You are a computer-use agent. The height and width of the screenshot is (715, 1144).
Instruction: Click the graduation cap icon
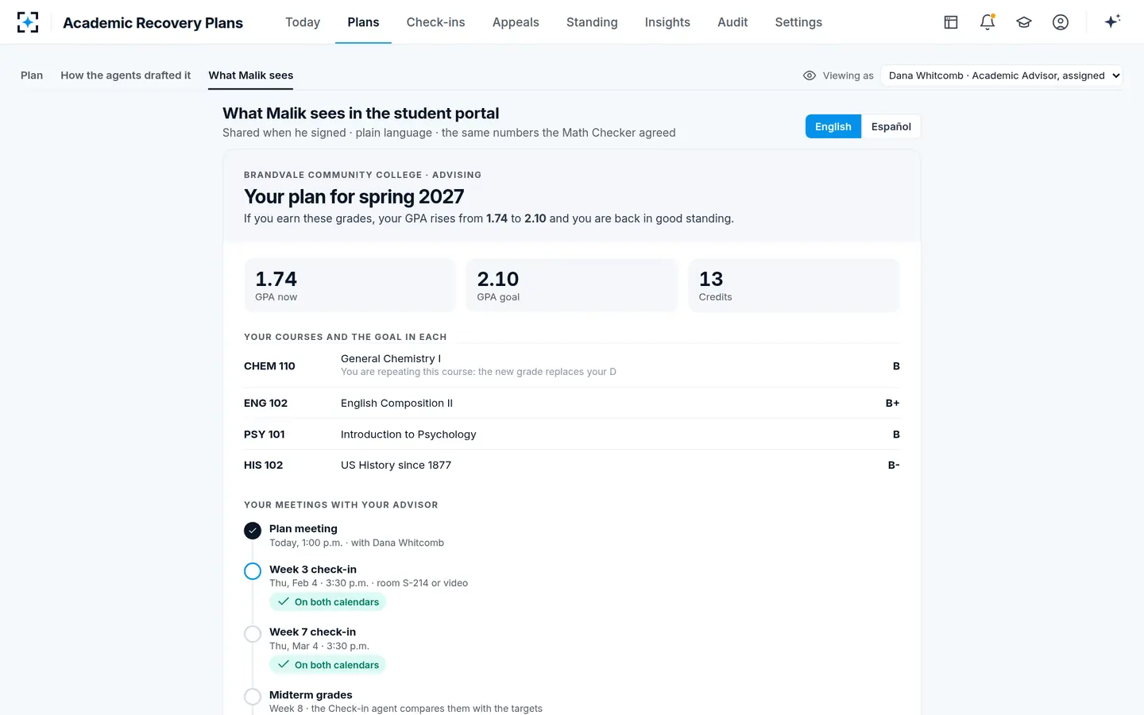point(1024,22)
